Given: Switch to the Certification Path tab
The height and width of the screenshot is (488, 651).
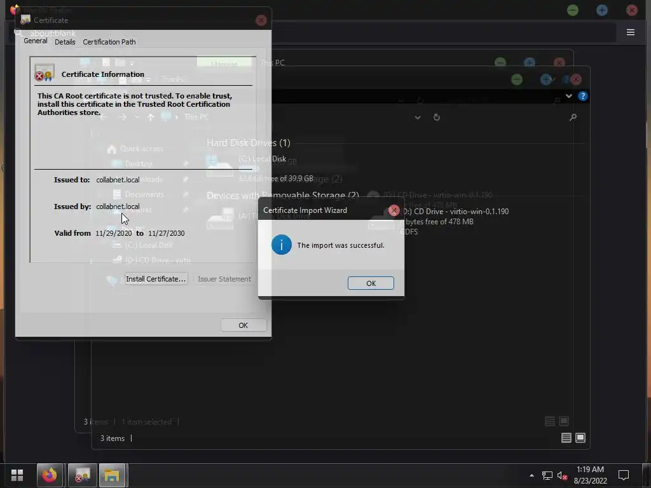Looking at the screenshot, I should (x=109, y=42).
